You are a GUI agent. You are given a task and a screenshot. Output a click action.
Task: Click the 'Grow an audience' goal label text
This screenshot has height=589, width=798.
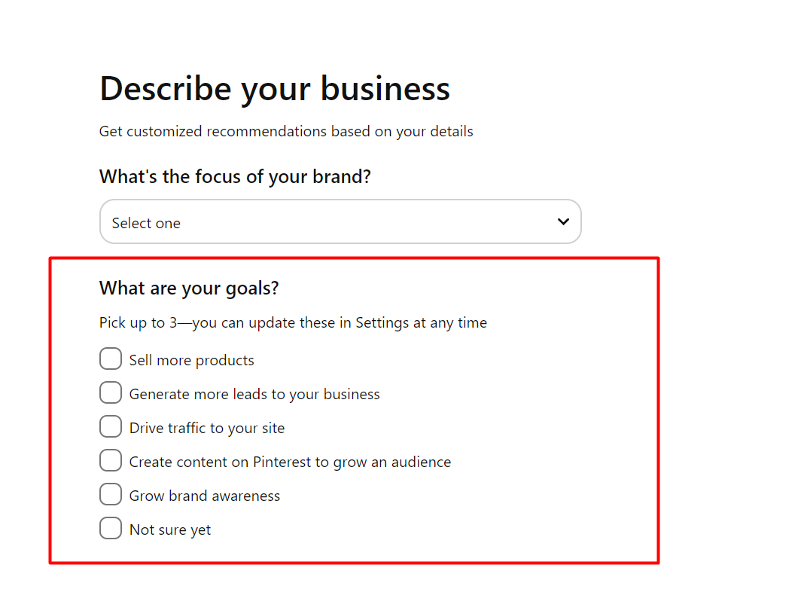coord(290,462)
